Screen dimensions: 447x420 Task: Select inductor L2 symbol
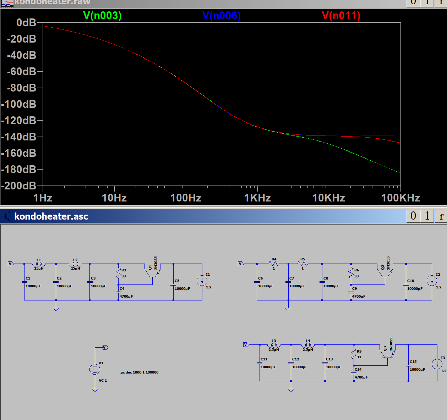(75, 264)
